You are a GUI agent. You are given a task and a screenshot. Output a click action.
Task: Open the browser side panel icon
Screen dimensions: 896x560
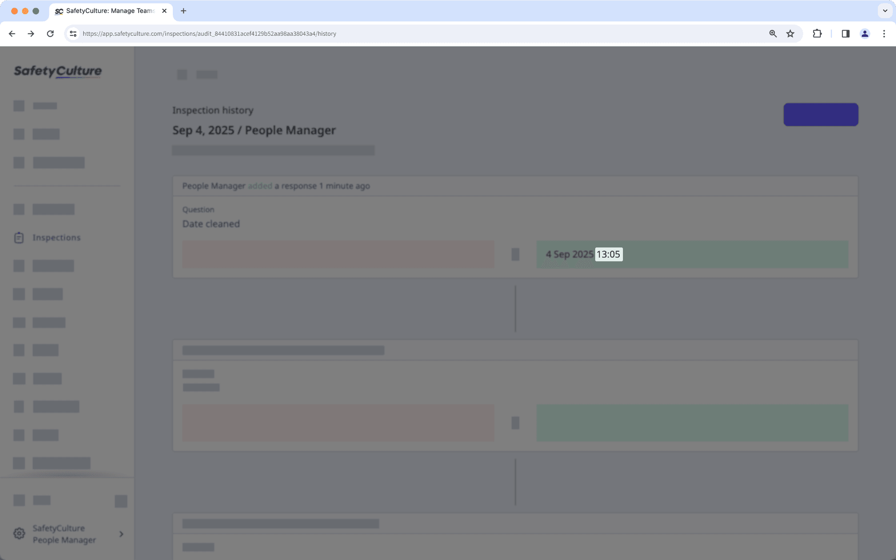click(x=845, y=34)
